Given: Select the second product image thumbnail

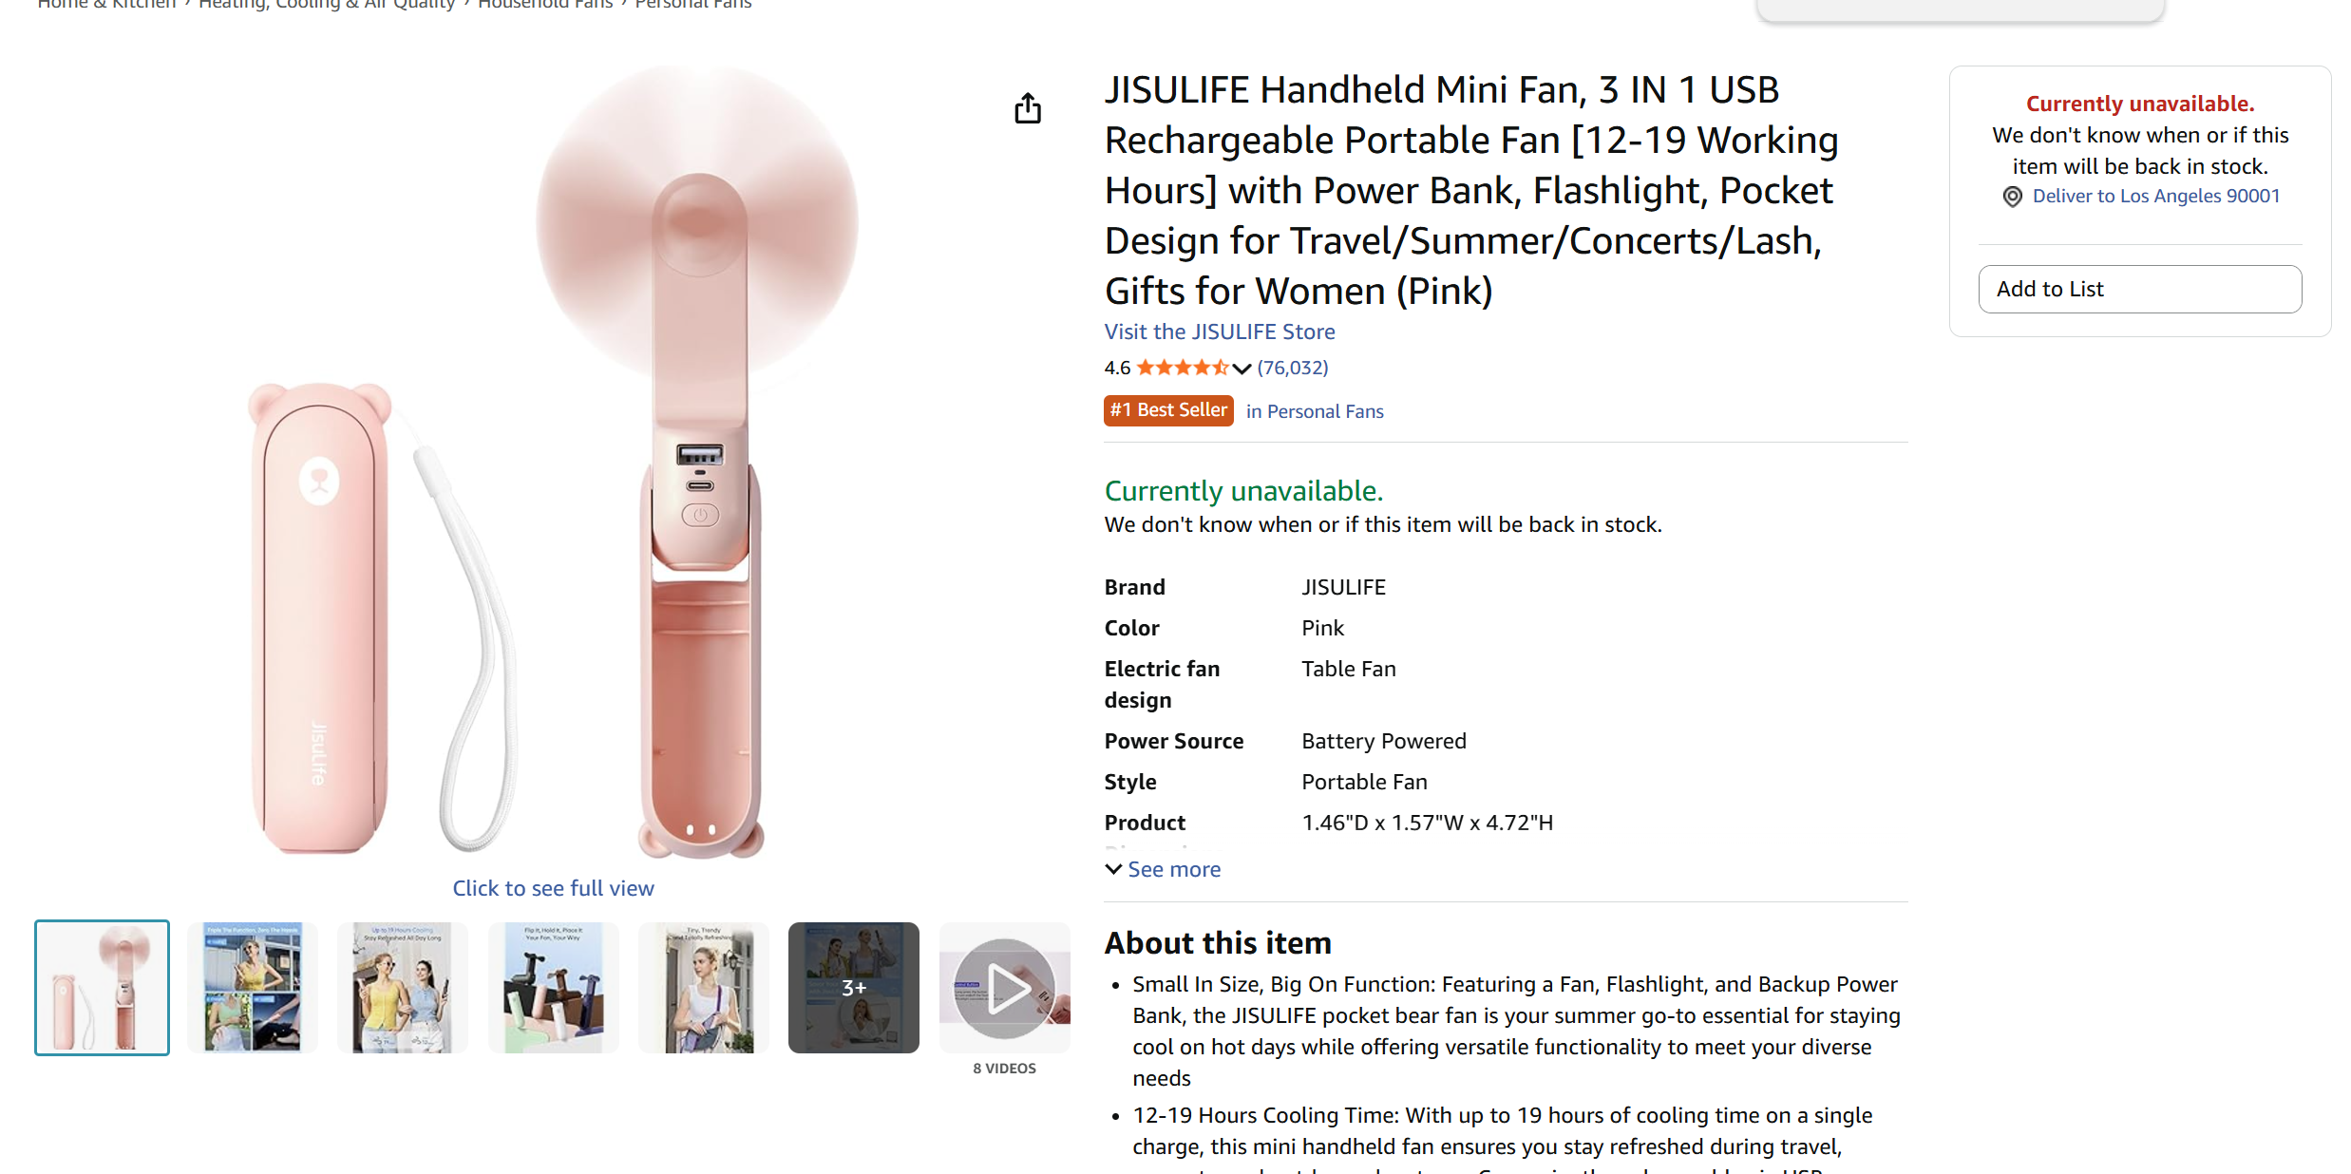Looking at the screenshot, I should pyautogui.click(x=253, y=988).
